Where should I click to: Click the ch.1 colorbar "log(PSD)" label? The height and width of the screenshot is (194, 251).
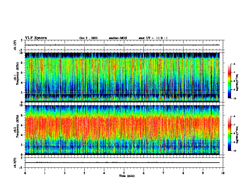point(237,83)
